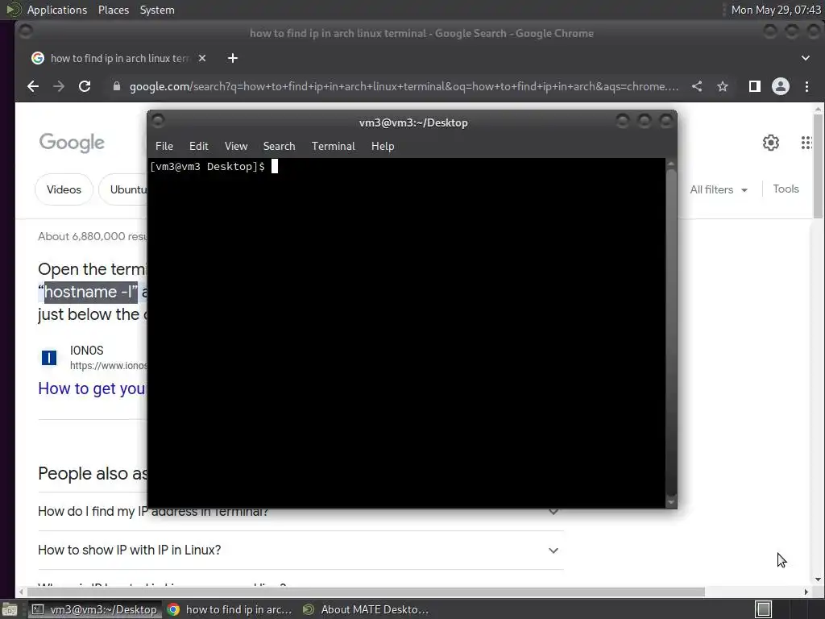Open Chrome's three-dot menu

click(806, 86)
